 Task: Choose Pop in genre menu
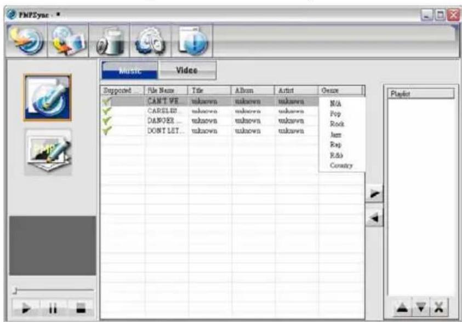click(x=335, y=114)
